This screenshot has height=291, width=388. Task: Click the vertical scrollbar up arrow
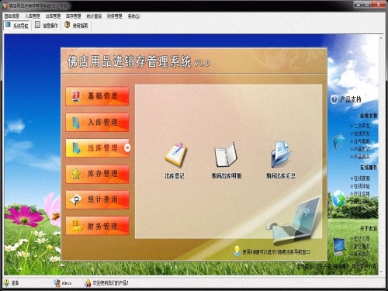tap(381, 38)
